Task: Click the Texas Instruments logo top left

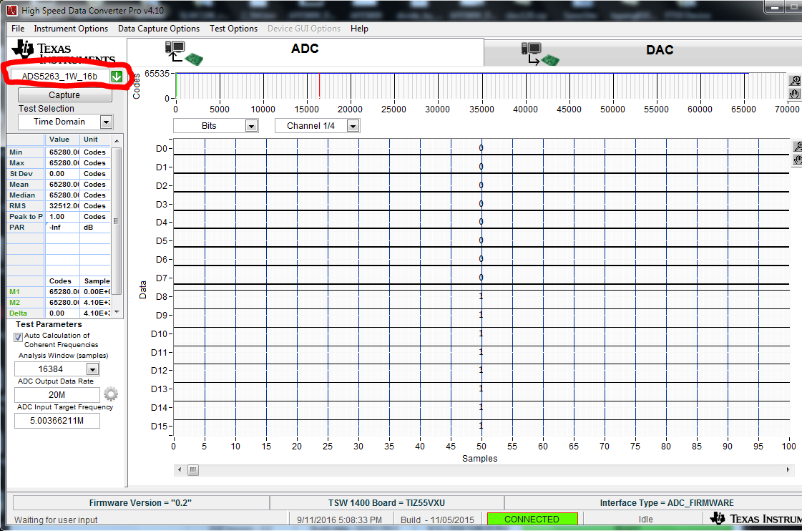Action: [64, 52]
